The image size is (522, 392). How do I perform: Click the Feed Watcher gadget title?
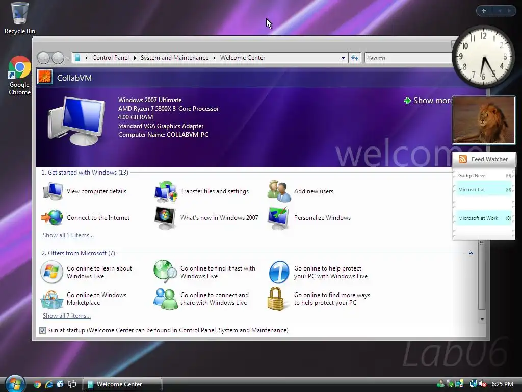click(489, 159)
